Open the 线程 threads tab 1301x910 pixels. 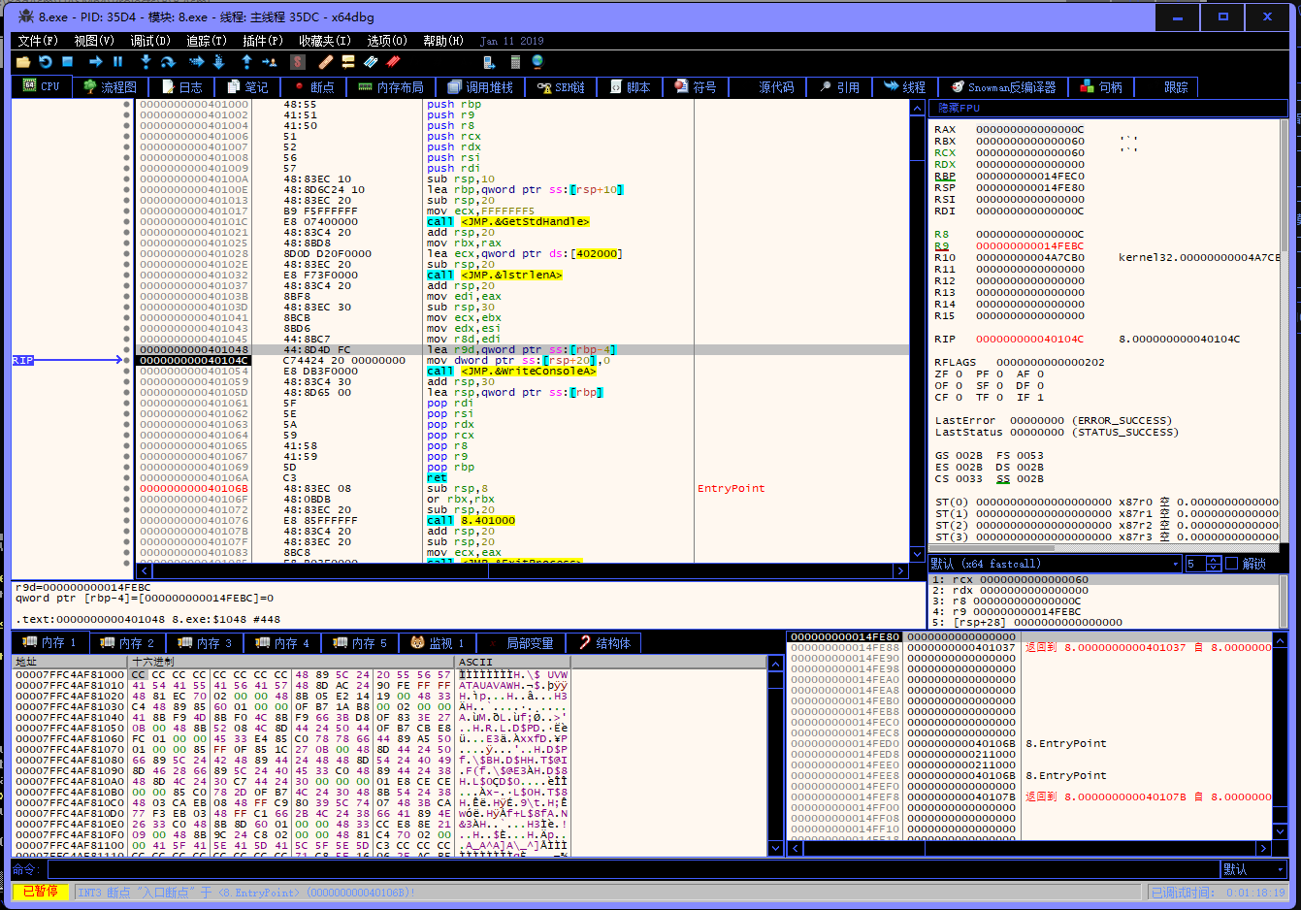coord(905,86)
